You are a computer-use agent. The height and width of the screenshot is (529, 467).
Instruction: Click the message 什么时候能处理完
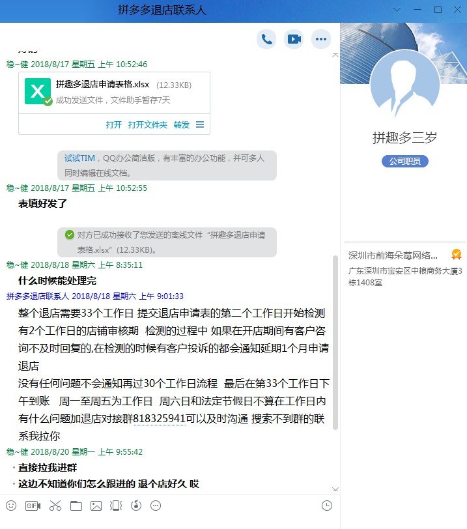pyautogui.click(x=57, y=280)
